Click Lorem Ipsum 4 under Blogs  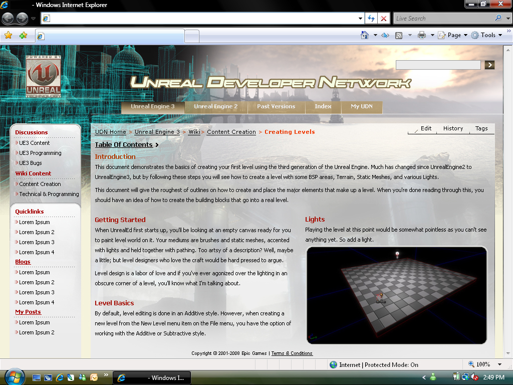[37, 302]
